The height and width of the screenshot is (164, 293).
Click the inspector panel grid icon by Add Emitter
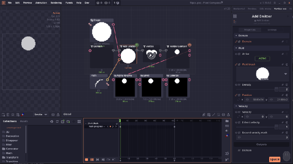[x=235, y=16]
